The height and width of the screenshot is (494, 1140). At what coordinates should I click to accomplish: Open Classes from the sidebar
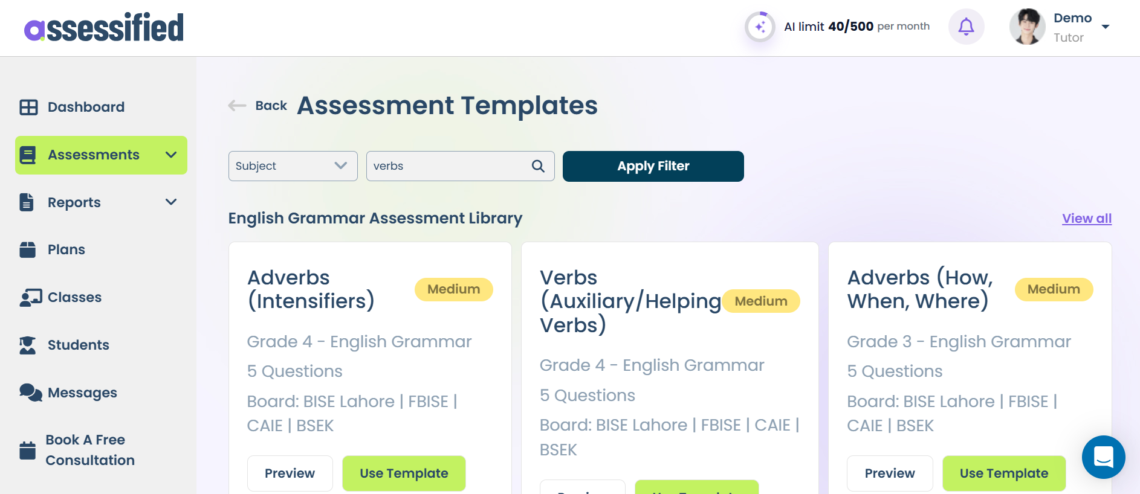click(74, 297)
